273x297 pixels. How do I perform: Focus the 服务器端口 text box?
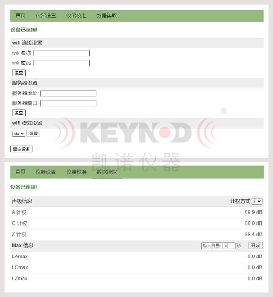[x=68, y=103]
